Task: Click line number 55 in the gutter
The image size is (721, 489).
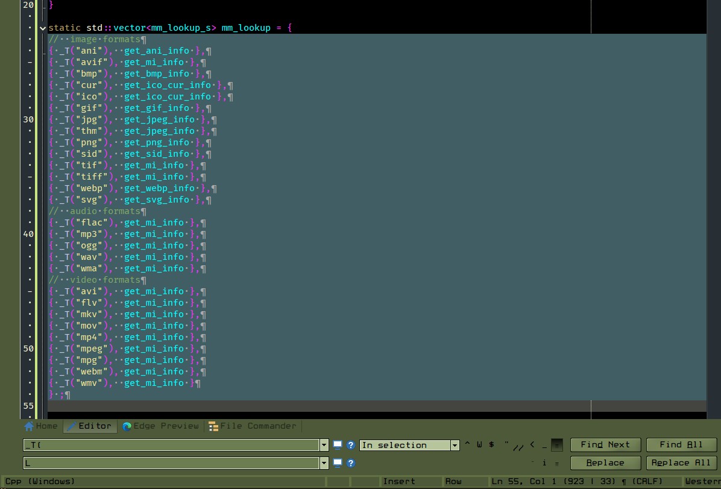Action: [x=28, y=406]
